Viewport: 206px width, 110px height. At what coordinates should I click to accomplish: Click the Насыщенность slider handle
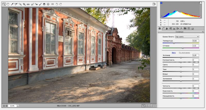coord(181,98)
